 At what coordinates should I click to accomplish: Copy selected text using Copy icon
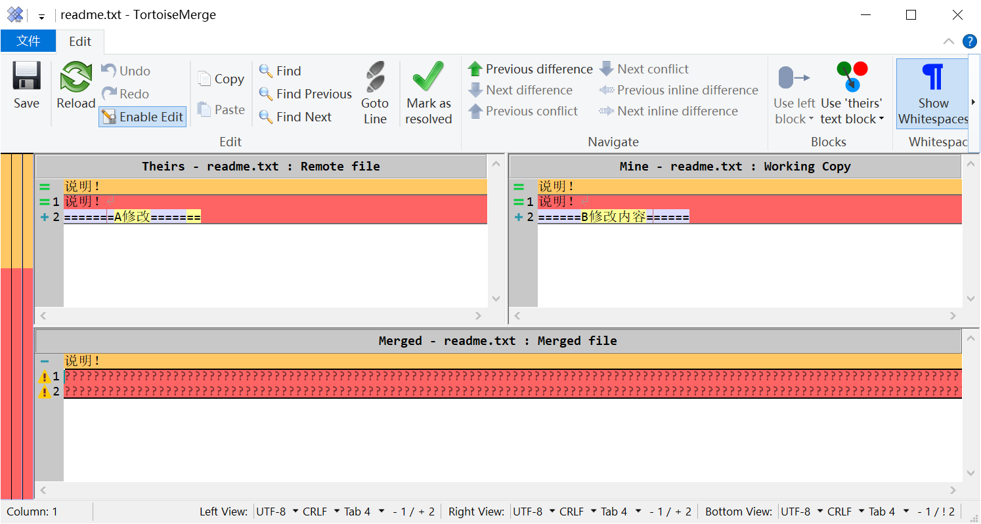click(x=205, y=79)
